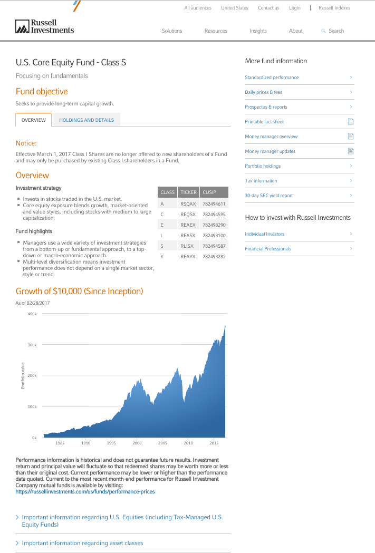Open the United States region selector
The width and height of the screenshot is (375, 553).
pyautogui.click(x=234, y=8)
